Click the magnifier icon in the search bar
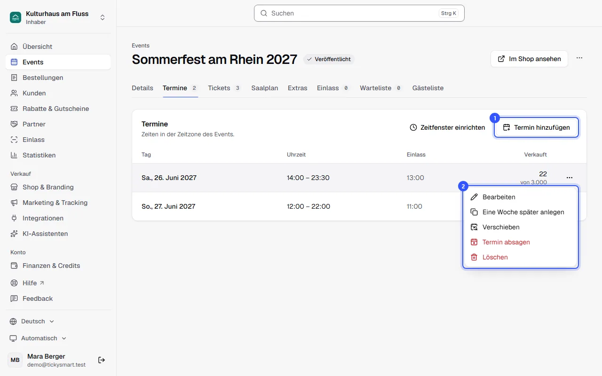 [264, 13]
